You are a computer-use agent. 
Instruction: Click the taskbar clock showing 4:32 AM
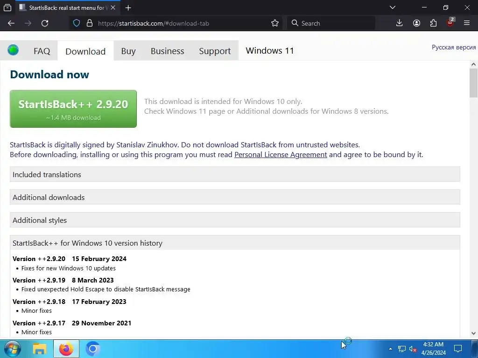433,349
